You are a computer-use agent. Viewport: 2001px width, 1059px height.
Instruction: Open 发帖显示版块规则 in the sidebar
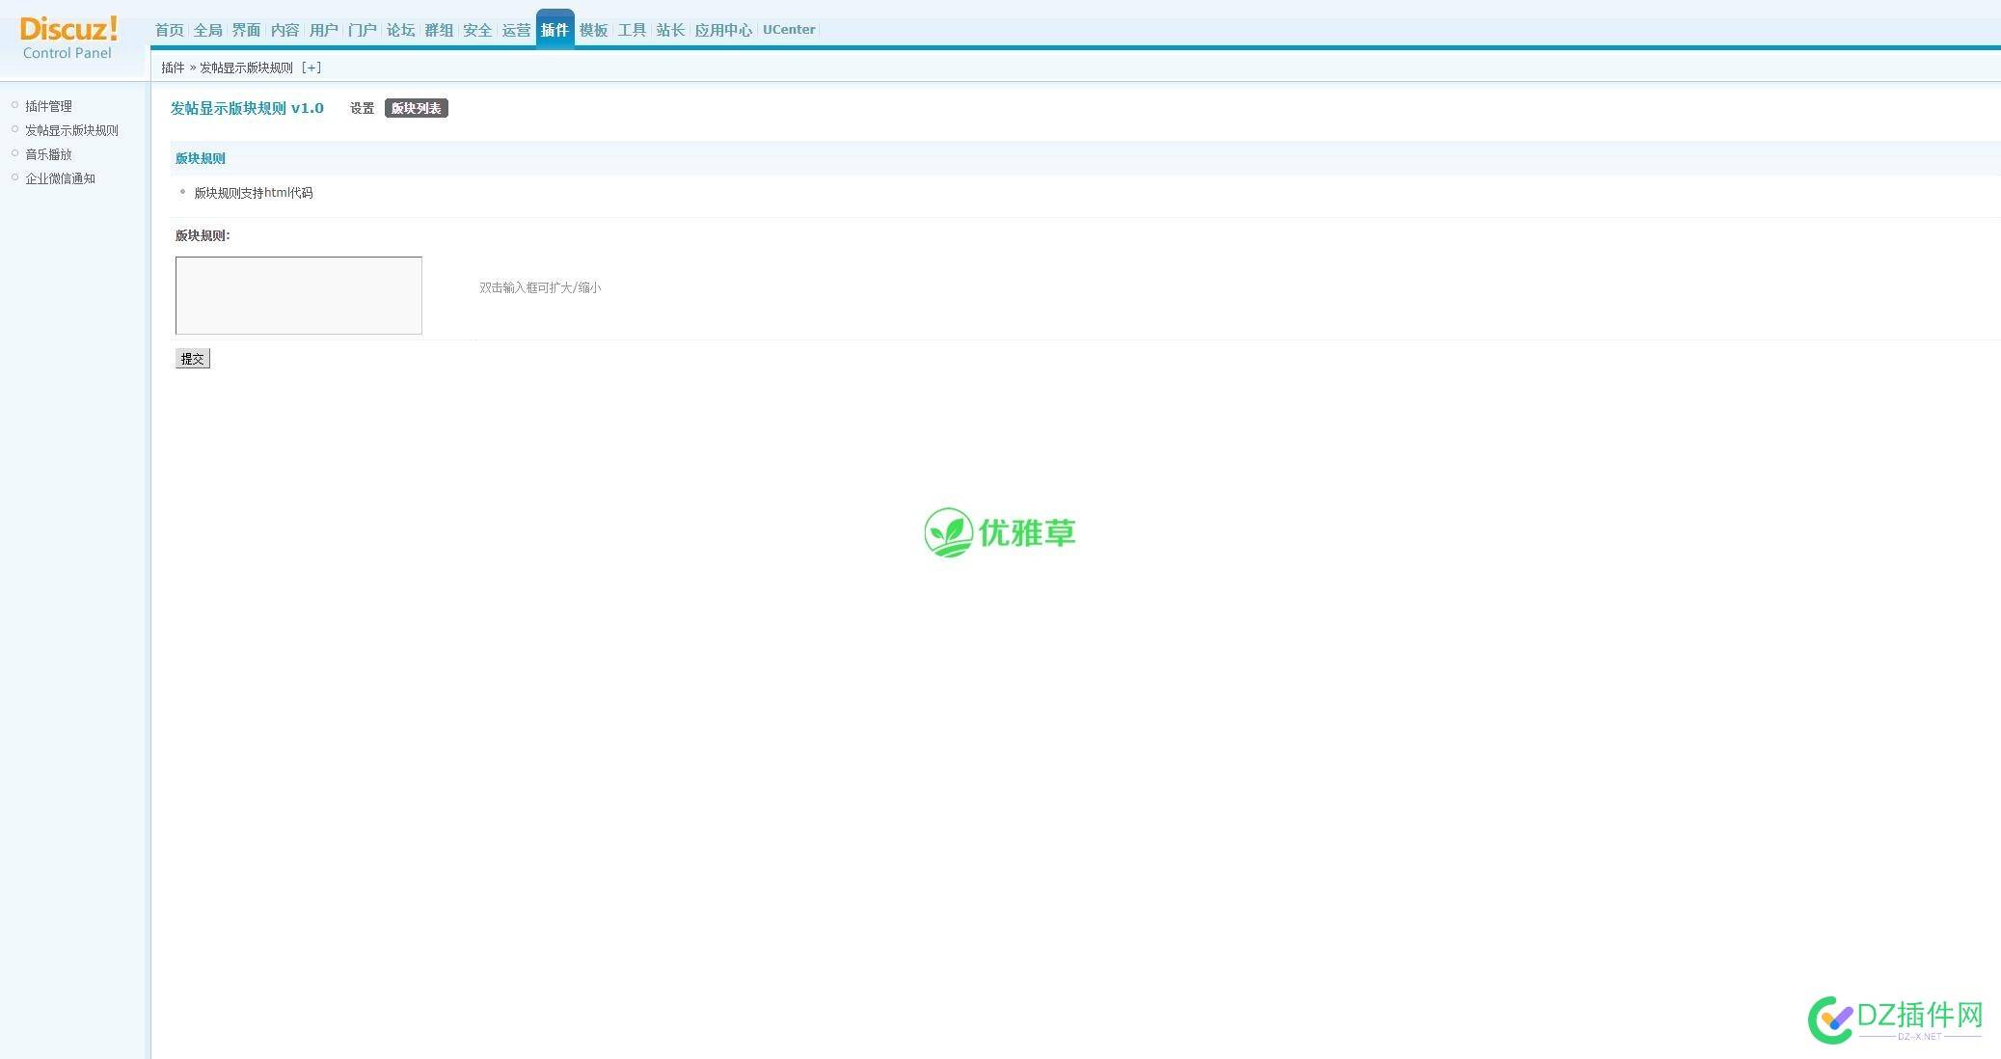[71, 130]
